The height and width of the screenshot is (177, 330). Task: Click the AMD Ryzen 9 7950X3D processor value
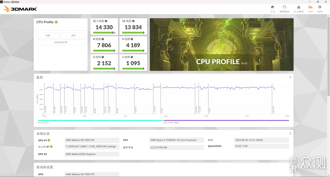176,140
